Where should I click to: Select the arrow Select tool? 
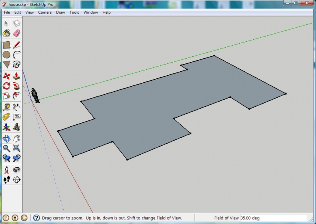[x=6, y=24]
